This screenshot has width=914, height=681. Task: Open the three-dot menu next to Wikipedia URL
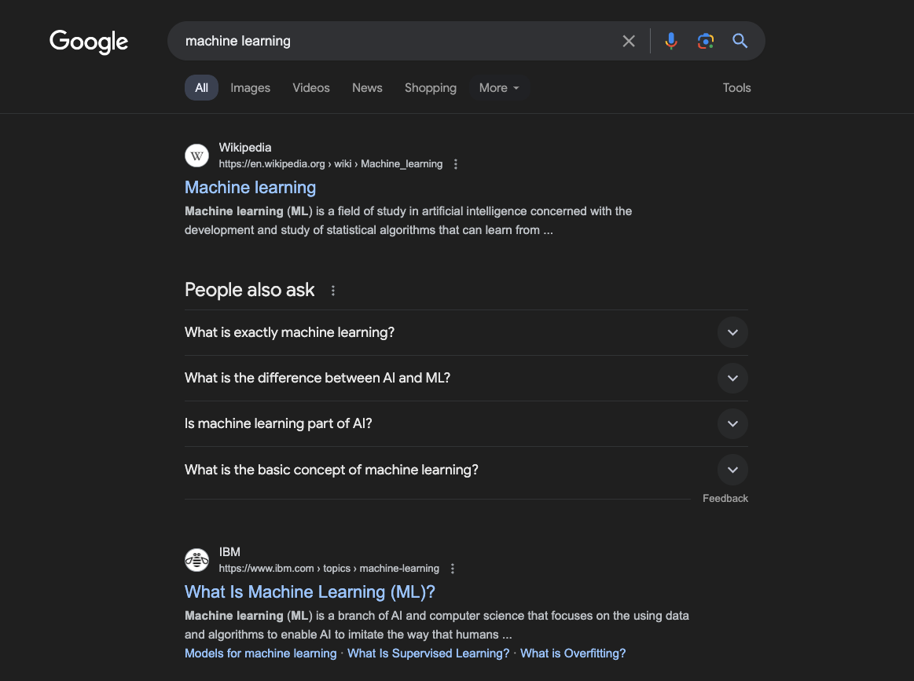point(456,164)
